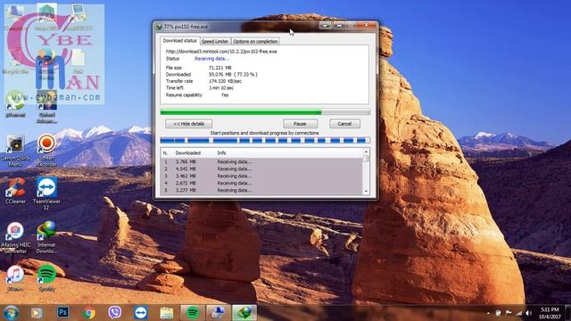
Task: Click the connections list scroll up arrow
Action: [367, 152]
